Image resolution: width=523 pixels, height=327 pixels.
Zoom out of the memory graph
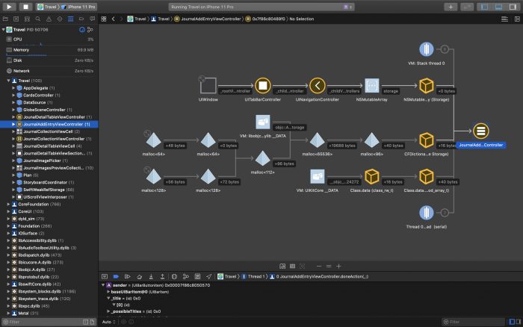coord(318,266)
